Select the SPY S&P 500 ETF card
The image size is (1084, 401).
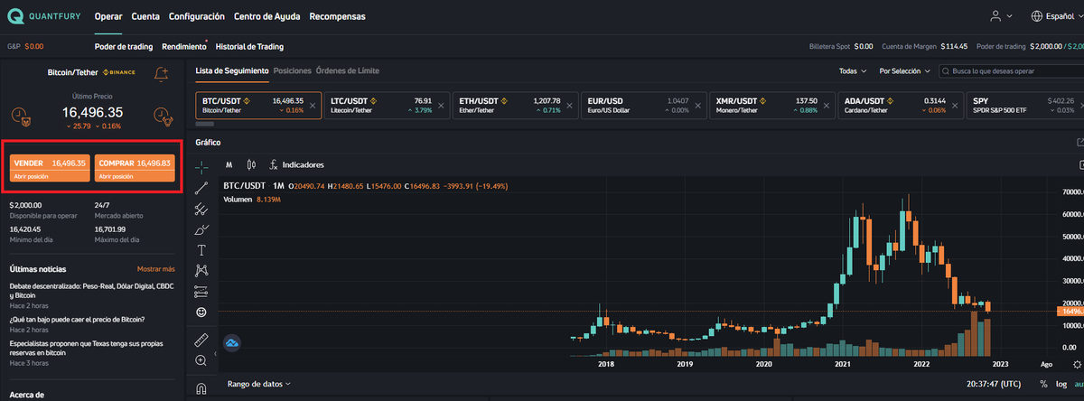pos(1024,106)
